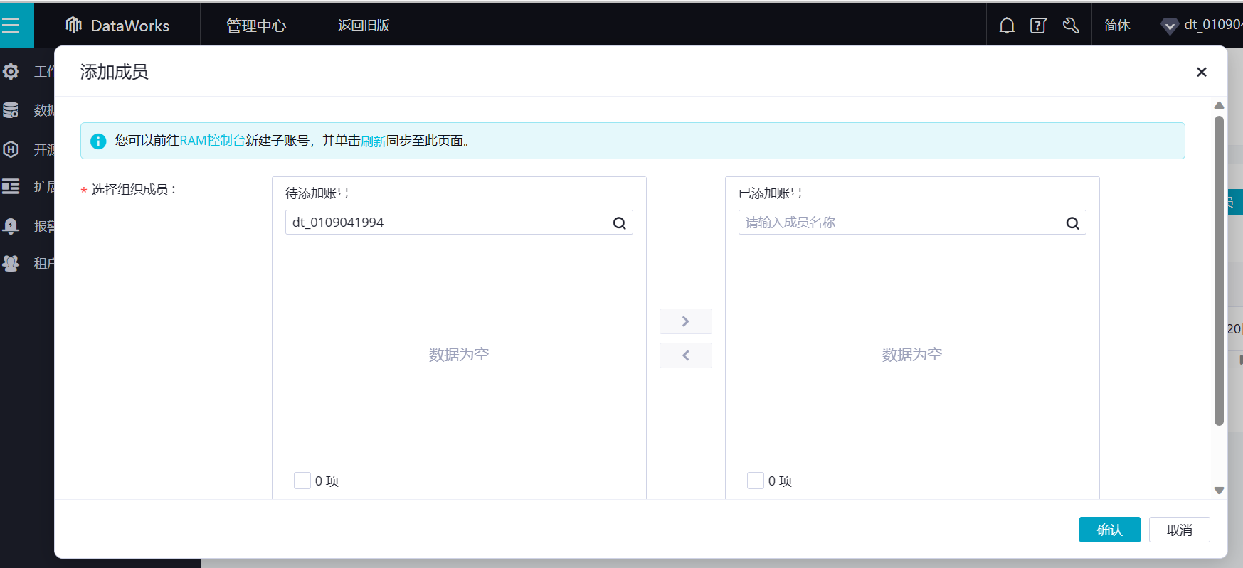Click the 已添加账号 panel heading

pyautogui.click(x=771, y=193)
